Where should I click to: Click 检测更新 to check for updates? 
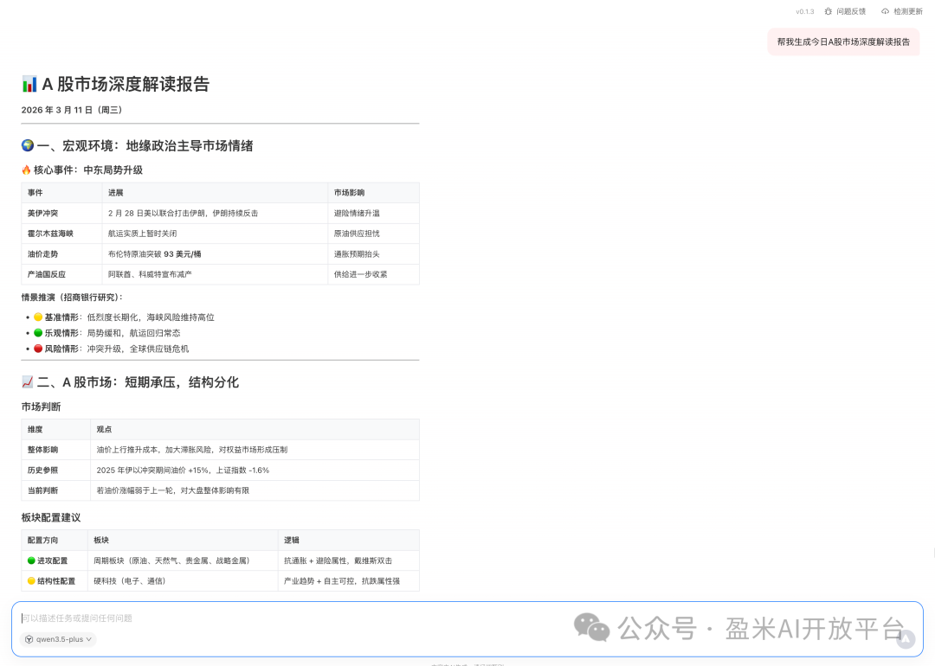coord(901,11)
